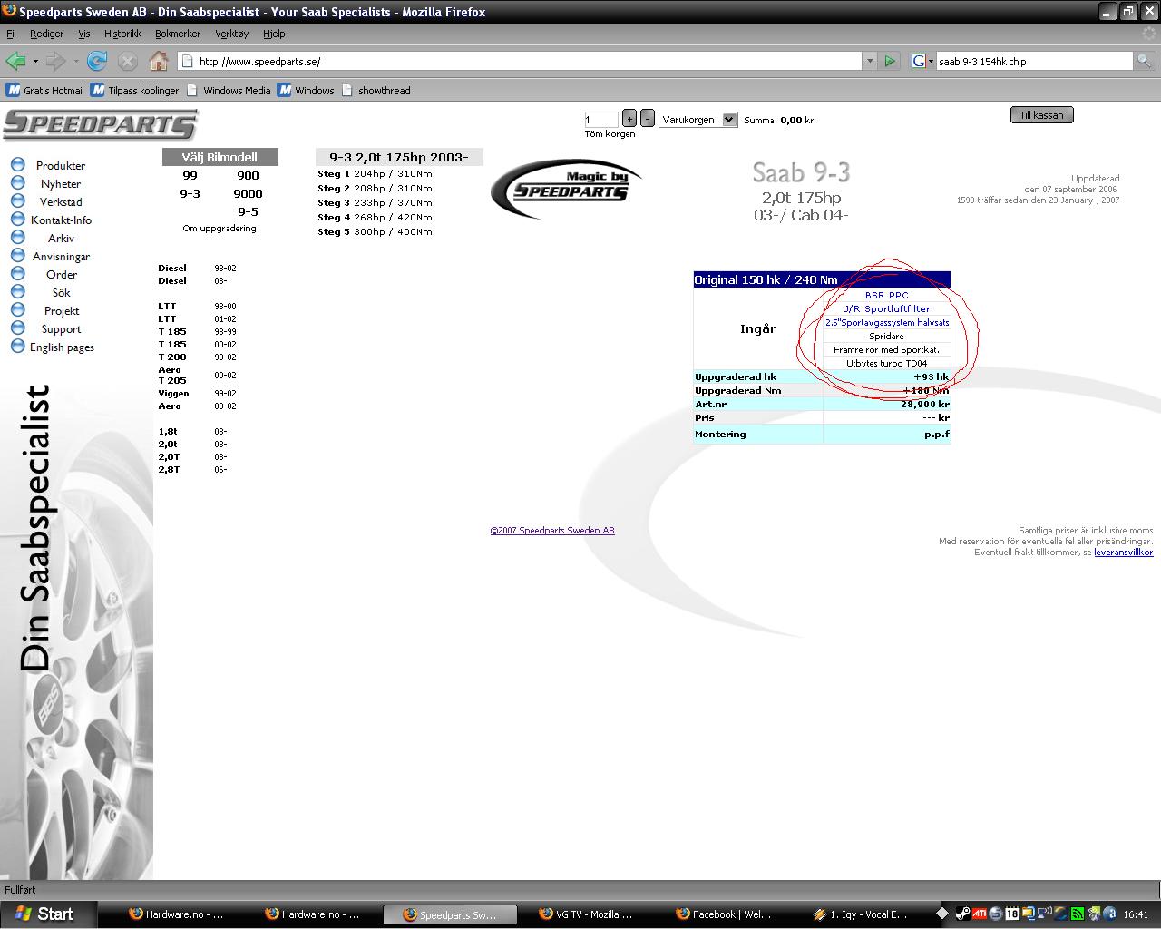Open the home page icon
The image size is (1161, 929).
pos(159,61)
